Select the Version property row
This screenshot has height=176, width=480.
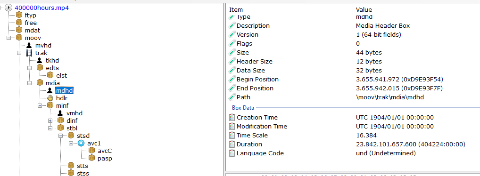(x=354, y=34)
